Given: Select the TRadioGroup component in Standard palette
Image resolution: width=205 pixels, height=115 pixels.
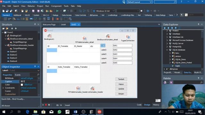Looking at the screenshot, I should [x=61, y=19].
